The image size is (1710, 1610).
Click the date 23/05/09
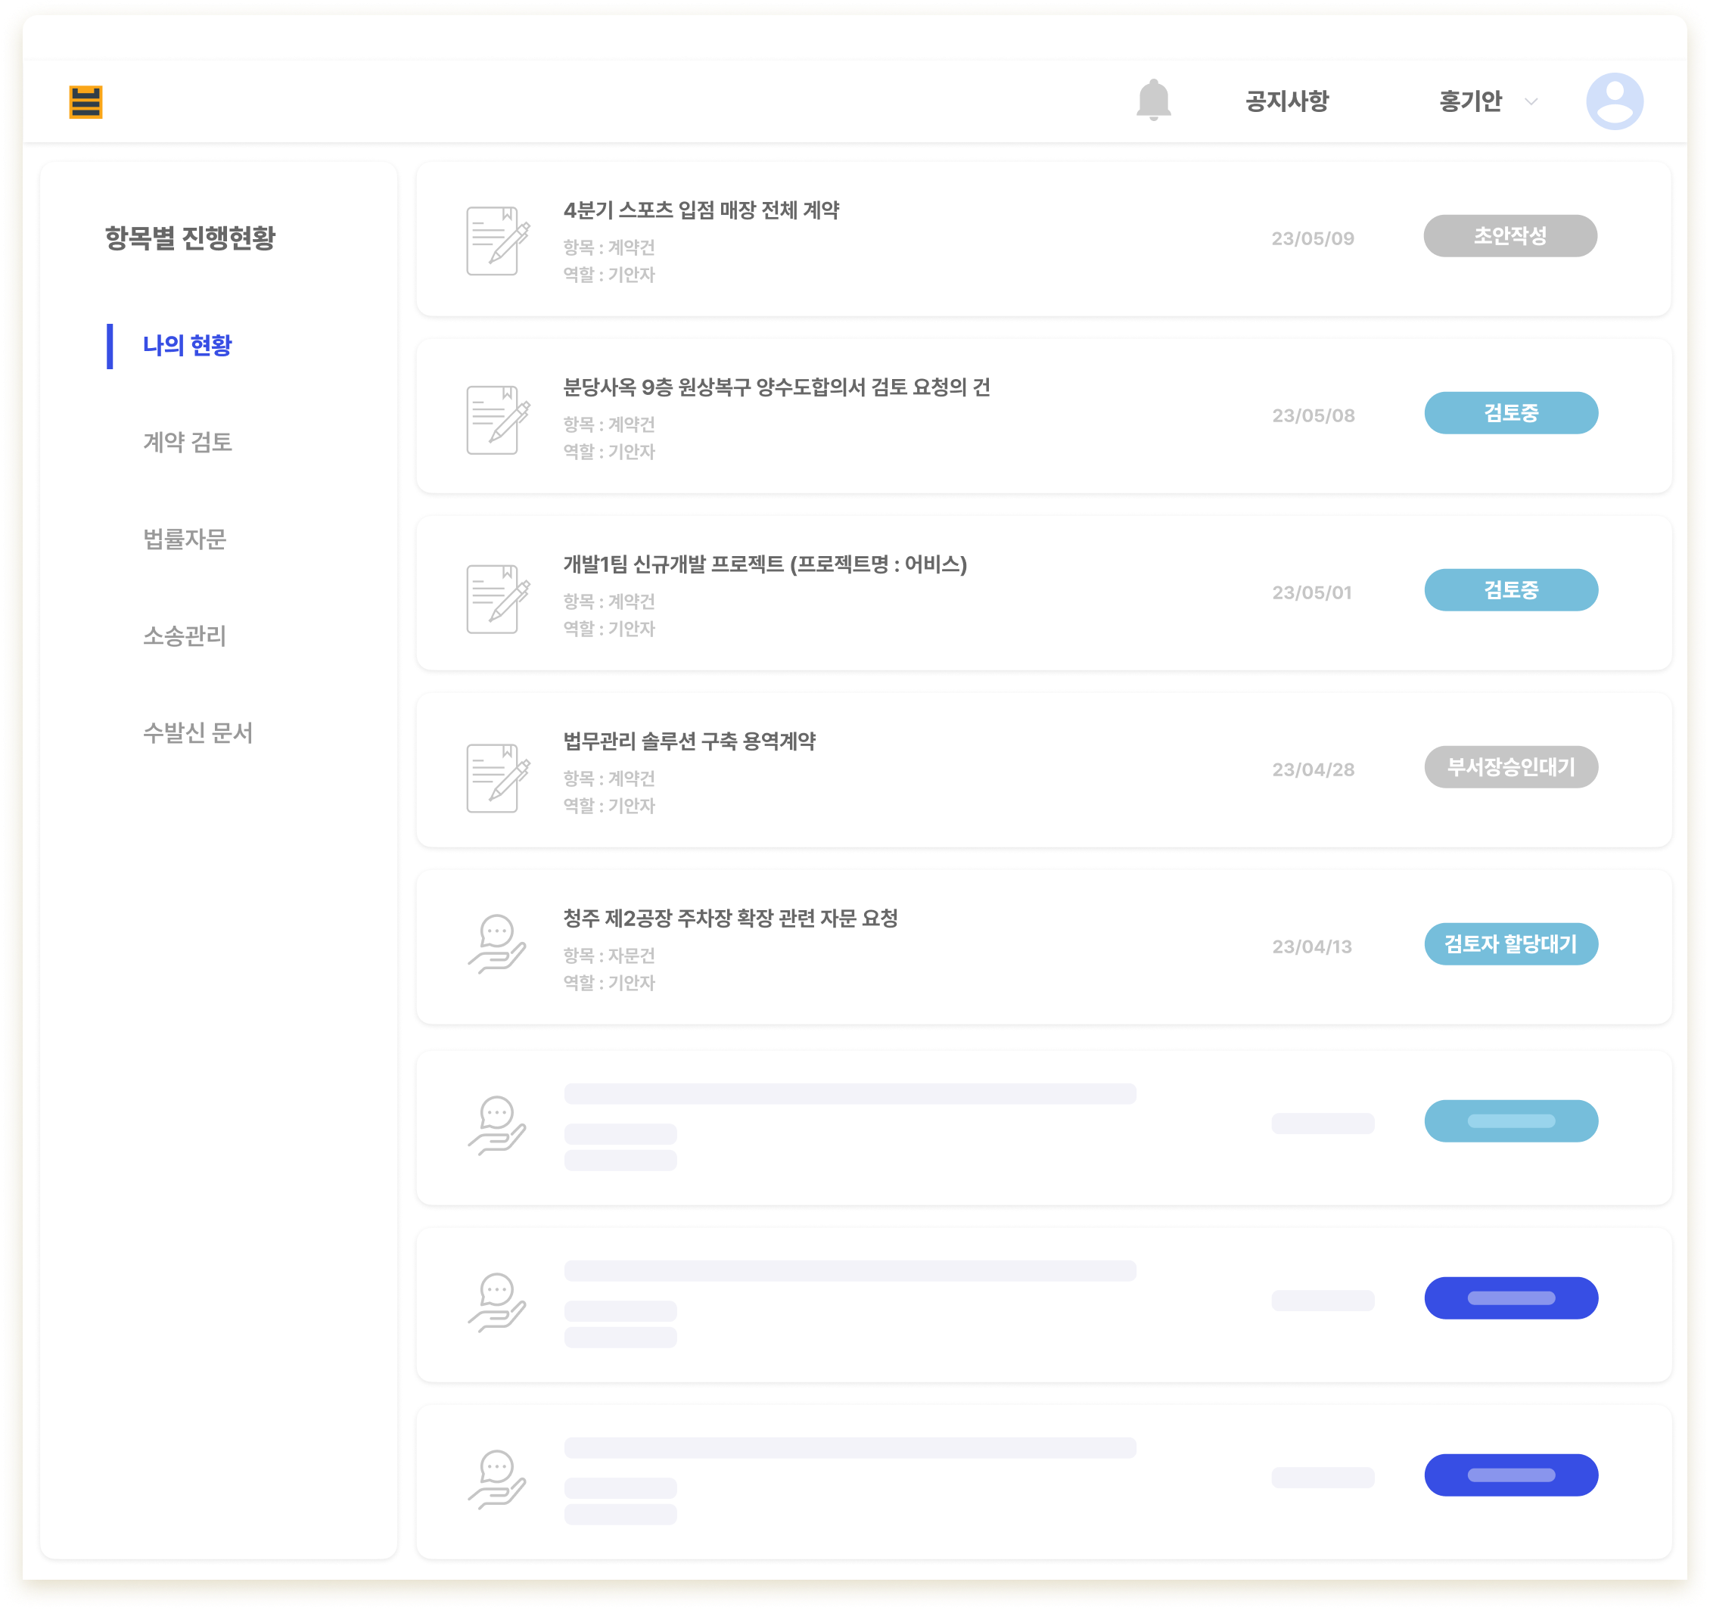(1313, 238)
